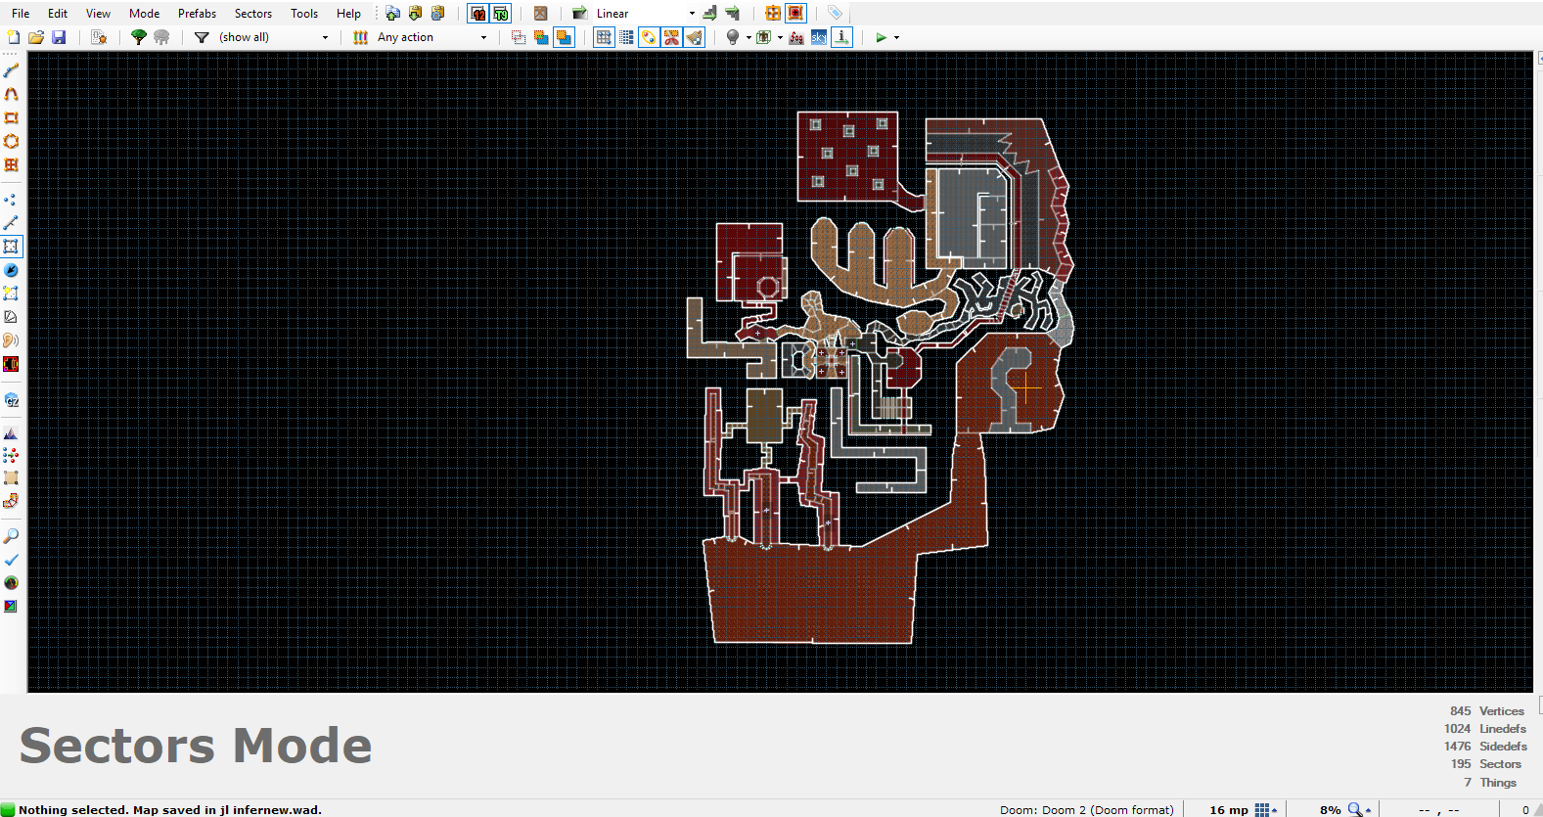Toggle the info panel 'i' button
Screen dimensions: 1543x817
click(841, 37)
